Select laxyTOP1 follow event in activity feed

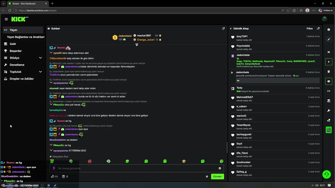tap(276, 38)
